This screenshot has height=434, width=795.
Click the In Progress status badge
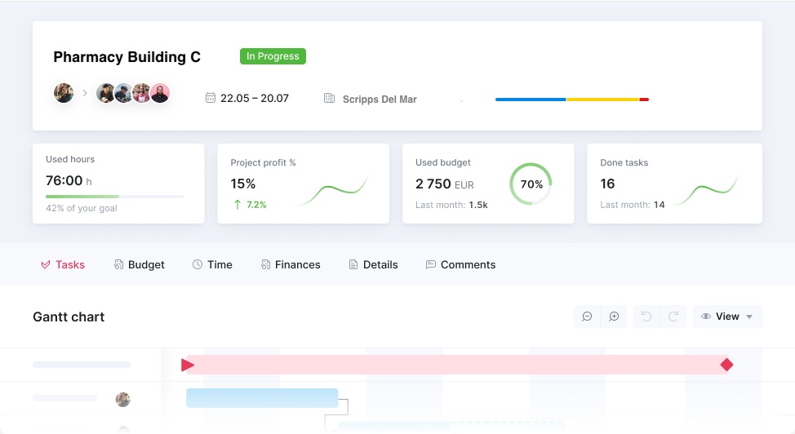[273, 56]
